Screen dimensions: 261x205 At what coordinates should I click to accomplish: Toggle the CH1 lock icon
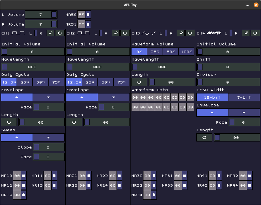51,33
